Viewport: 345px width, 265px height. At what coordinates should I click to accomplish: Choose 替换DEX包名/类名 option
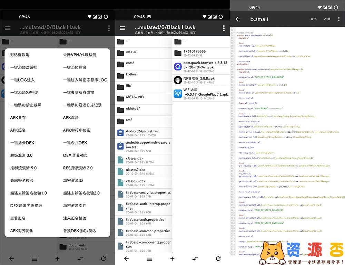[79, 231]
